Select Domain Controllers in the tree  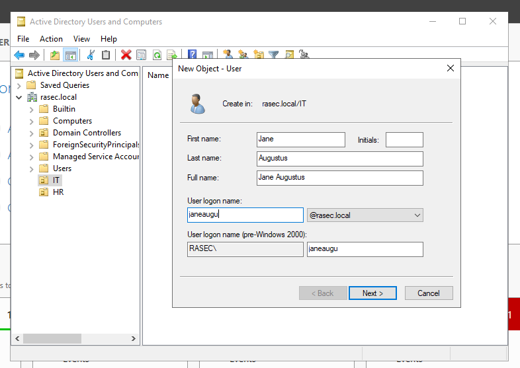point(87,133)
